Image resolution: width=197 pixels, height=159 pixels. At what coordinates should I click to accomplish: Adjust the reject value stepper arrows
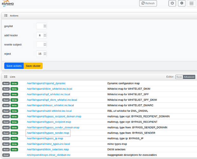point(45,54)
